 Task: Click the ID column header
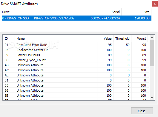[x=9, y=39]
